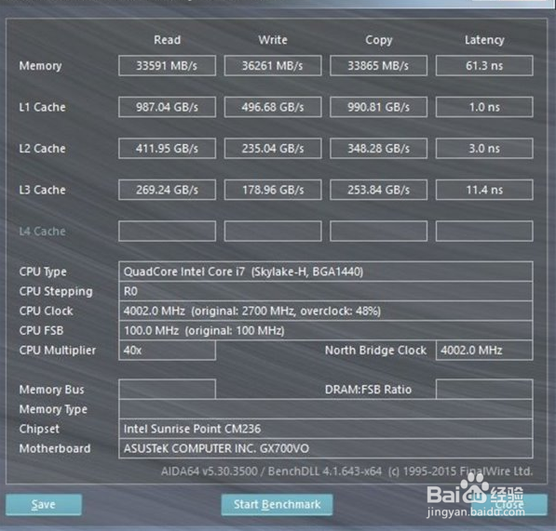This screenshot has width=556, height=531.
Task: Click the DRAM:FSB Ratio label
Action: 368,390
